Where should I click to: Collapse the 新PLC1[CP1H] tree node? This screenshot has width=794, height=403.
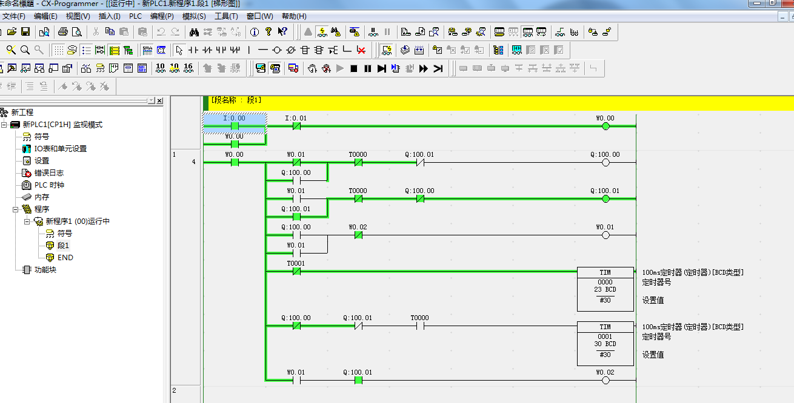pos(4,125)
